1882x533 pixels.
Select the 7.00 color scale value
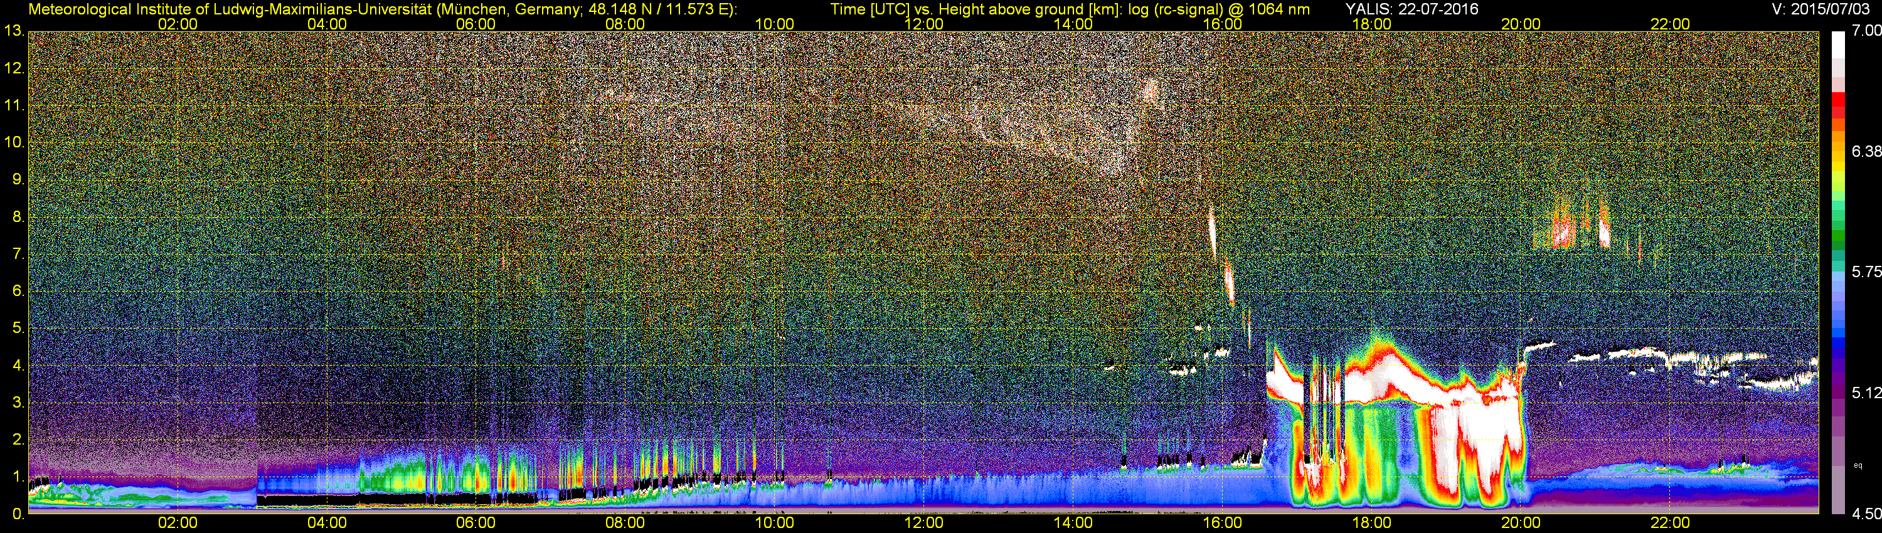1867,31
